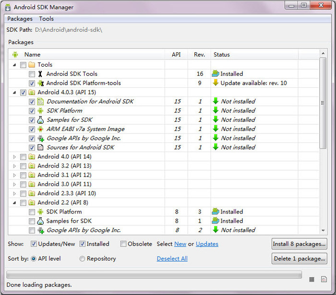Click the Deselect All link
Image resolution: width=336 pixels, height=295 pixels.
[x=172, y=259]
